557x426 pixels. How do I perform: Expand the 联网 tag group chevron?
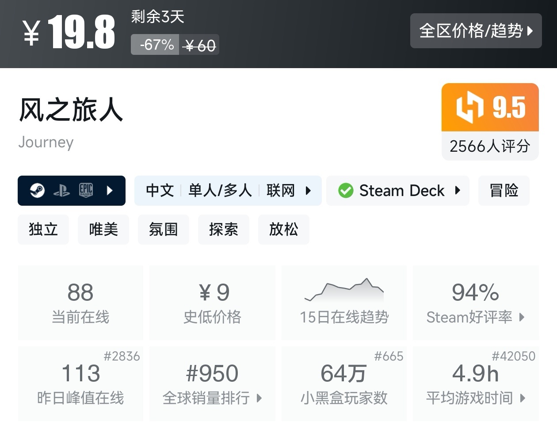coord(308,191)
